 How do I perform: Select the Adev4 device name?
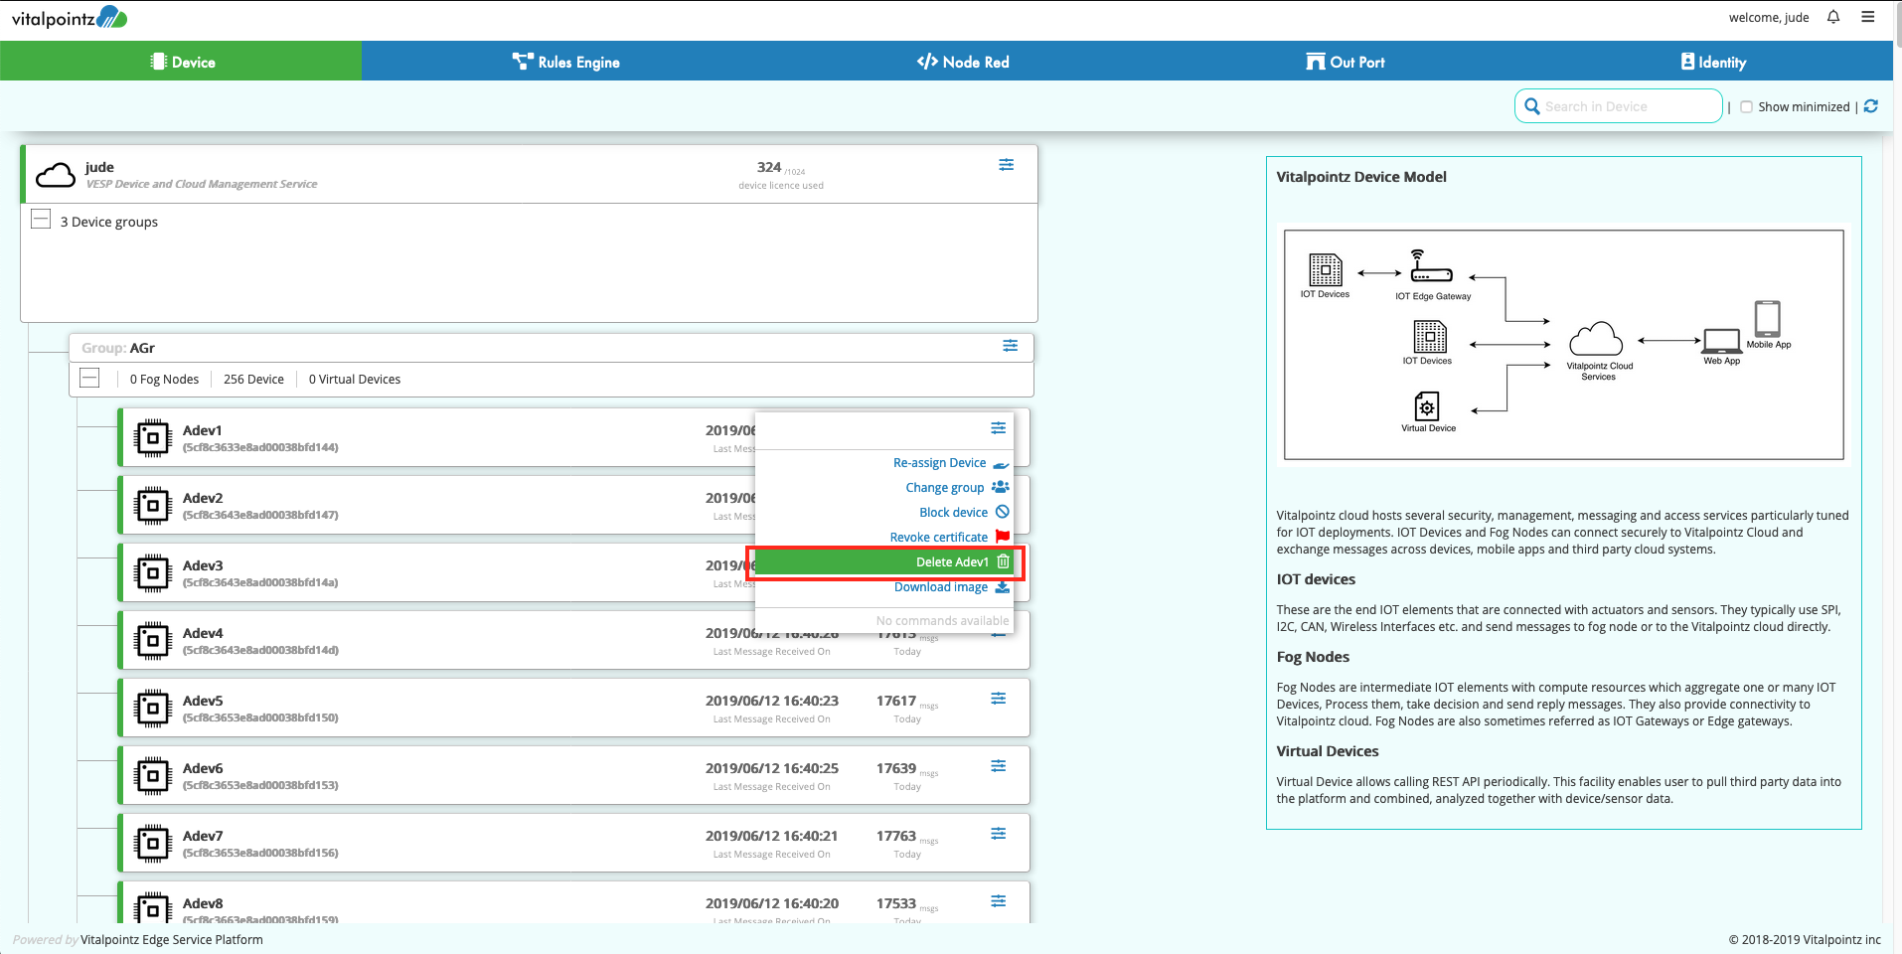[x=203, y=633]
